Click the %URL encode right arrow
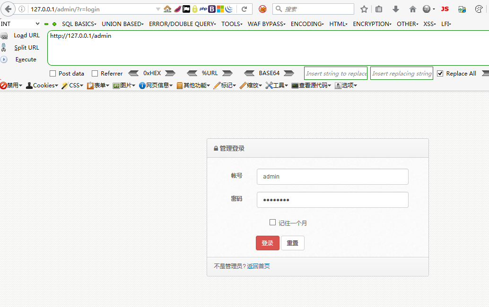Screen dimensions: 489x307 point(227,73)
